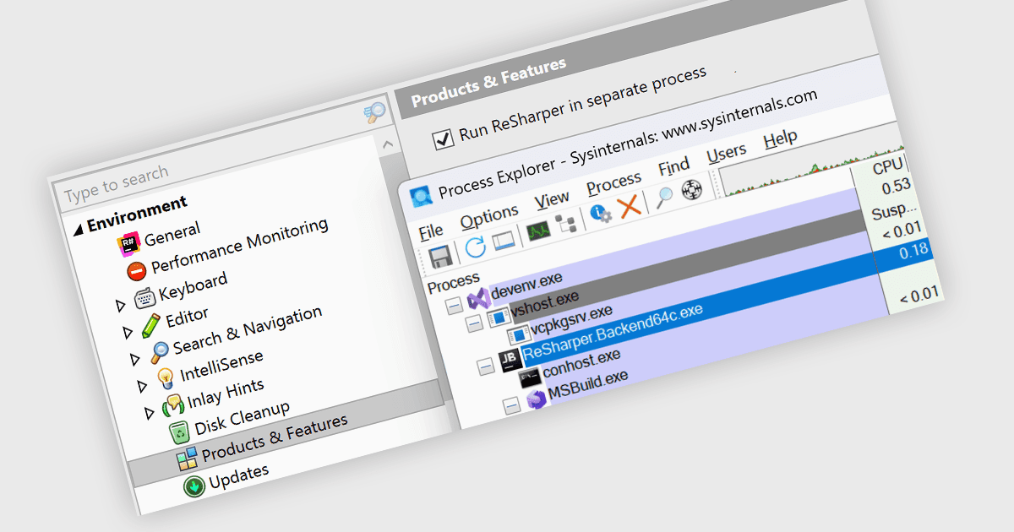Click the JetBrains icon beside ReSharper.Backend64c.exe
1014x532 pixels.
pyautogui.click(x=509, y=362)
